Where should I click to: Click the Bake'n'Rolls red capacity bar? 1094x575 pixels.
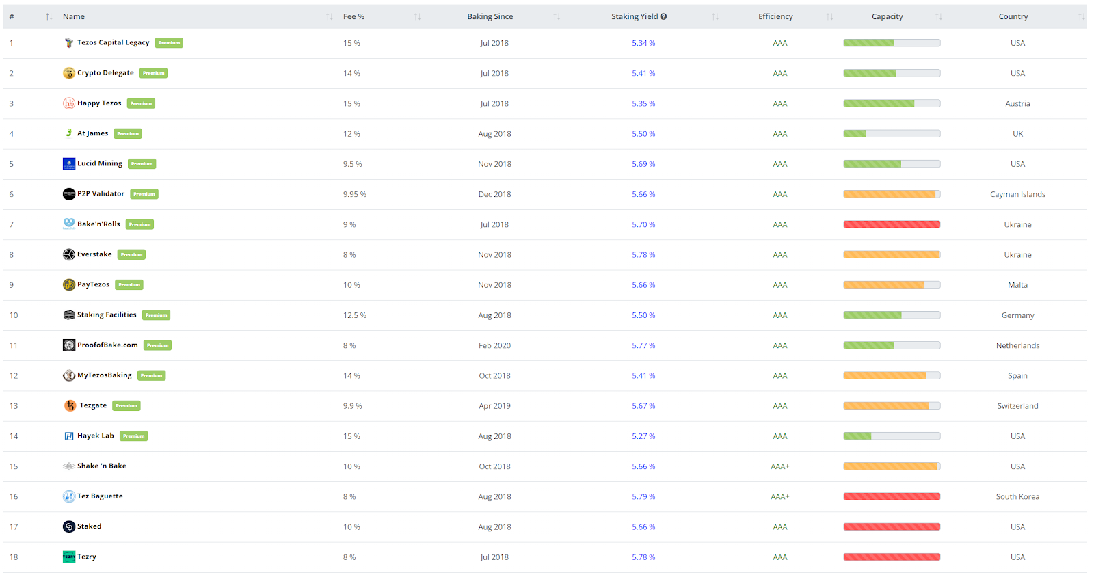(x=892, y=224)
